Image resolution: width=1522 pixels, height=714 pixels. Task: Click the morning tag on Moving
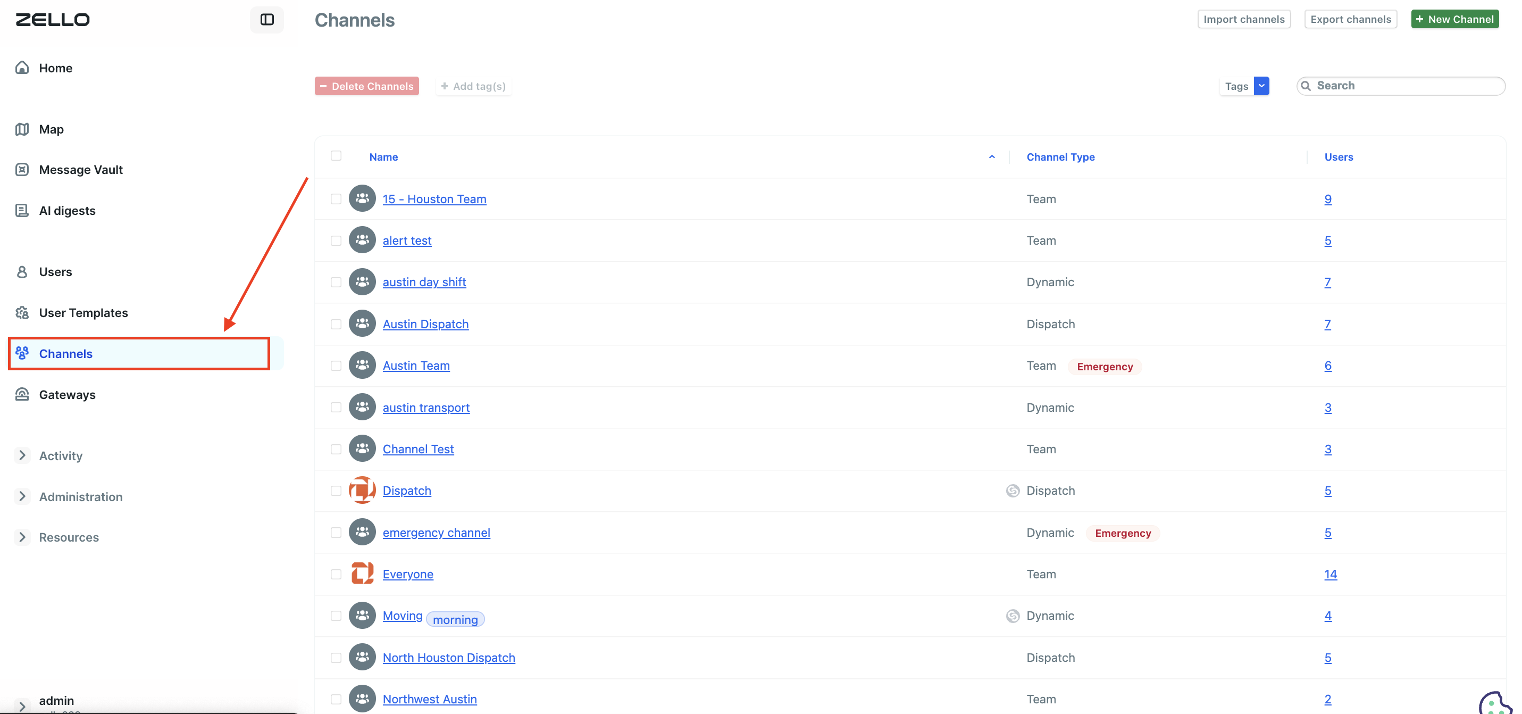(455, 619)
